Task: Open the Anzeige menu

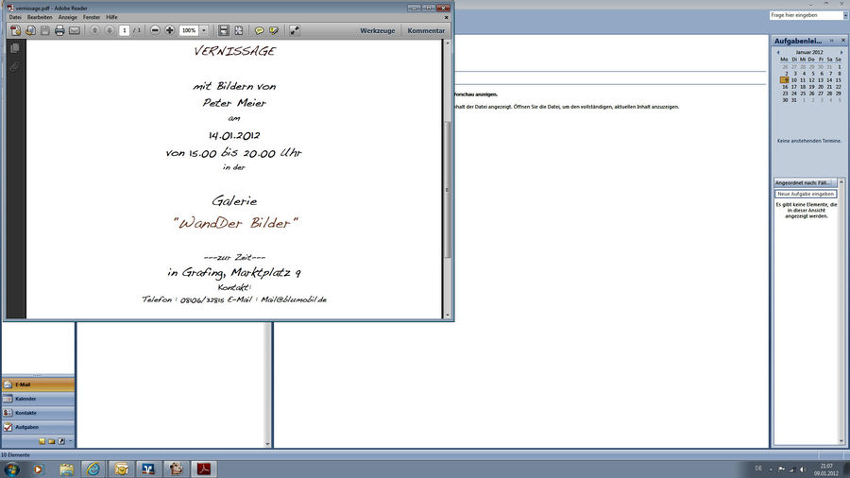Action: 68,17
